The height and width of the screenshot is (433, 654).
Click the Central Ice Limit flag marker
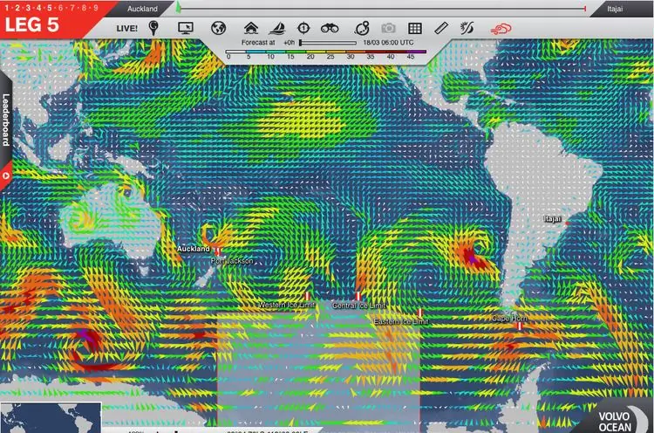358,296
